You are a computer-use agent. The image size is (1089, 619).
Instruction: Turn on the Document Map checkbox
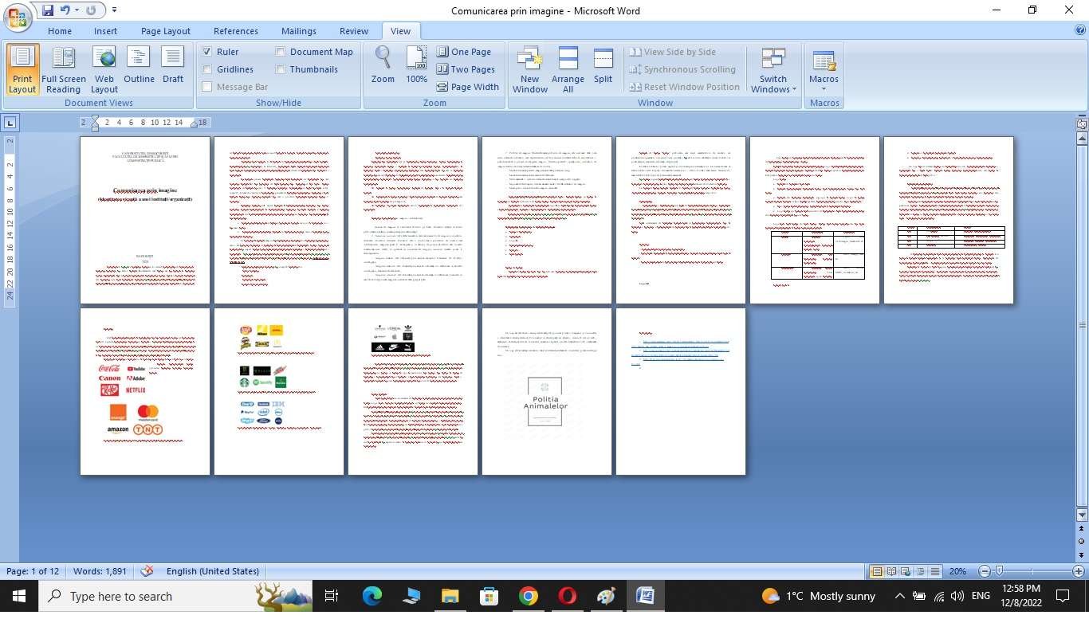coord(281,52)
